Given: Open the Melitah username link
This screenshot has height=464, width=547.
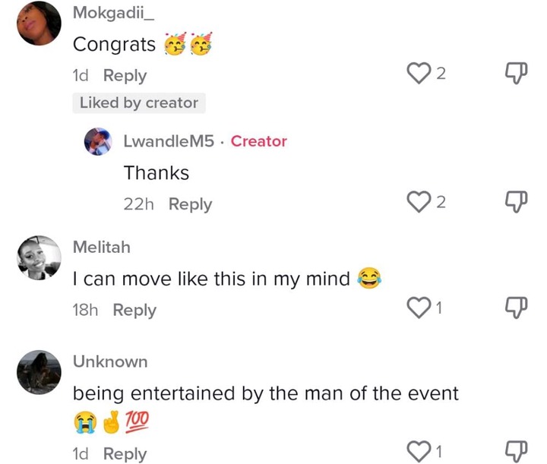Looking at the screenshot, I should [101, 247].
